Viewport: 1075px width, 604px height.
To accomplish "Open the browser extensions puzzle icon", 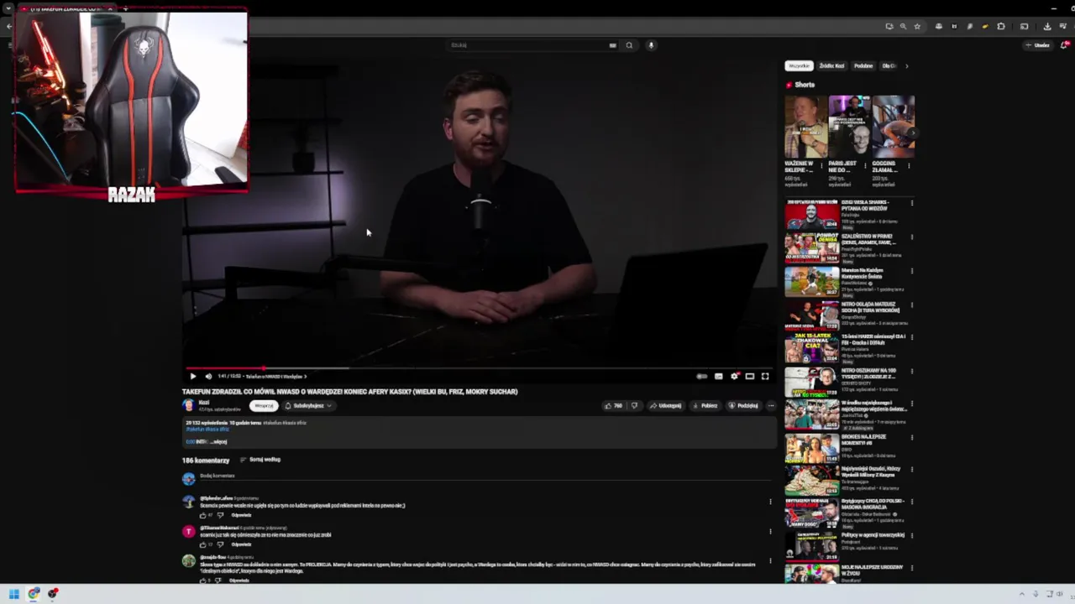I will (1000, 26).
